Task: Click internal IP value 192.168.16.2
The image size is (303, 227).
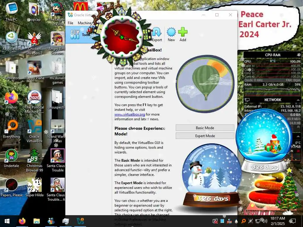Action: [291, 111]
